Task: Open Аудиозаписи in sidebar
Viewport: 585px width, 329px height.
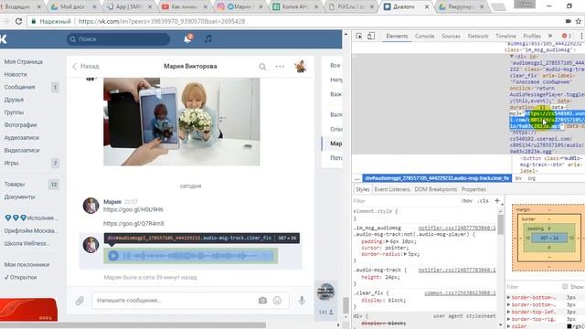Action: (21, 138)
